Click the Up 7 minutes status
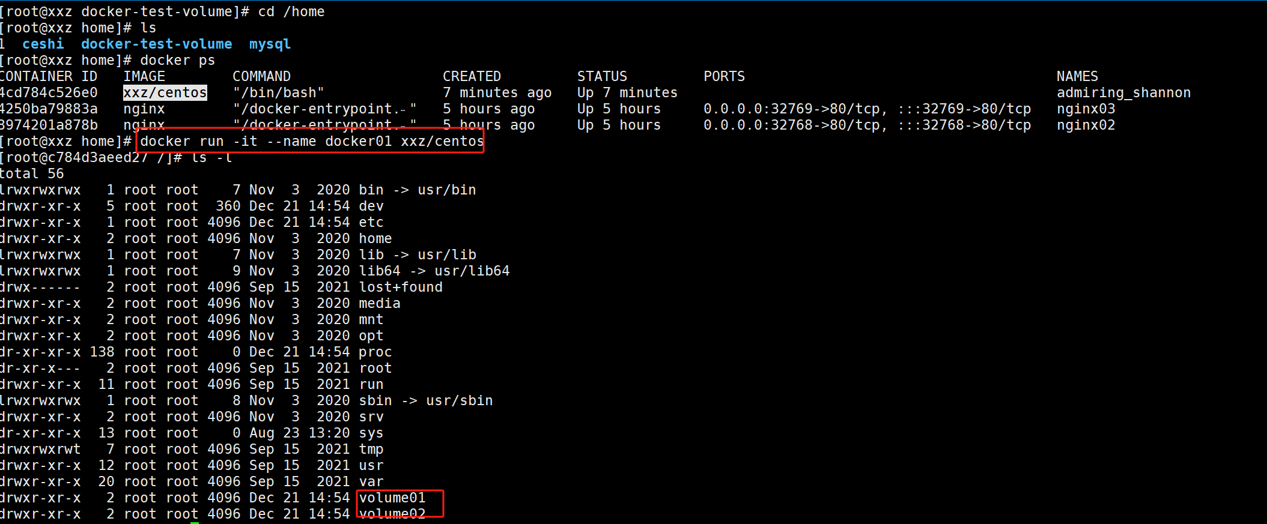1267x524 pixels. [x=627, y=92]
